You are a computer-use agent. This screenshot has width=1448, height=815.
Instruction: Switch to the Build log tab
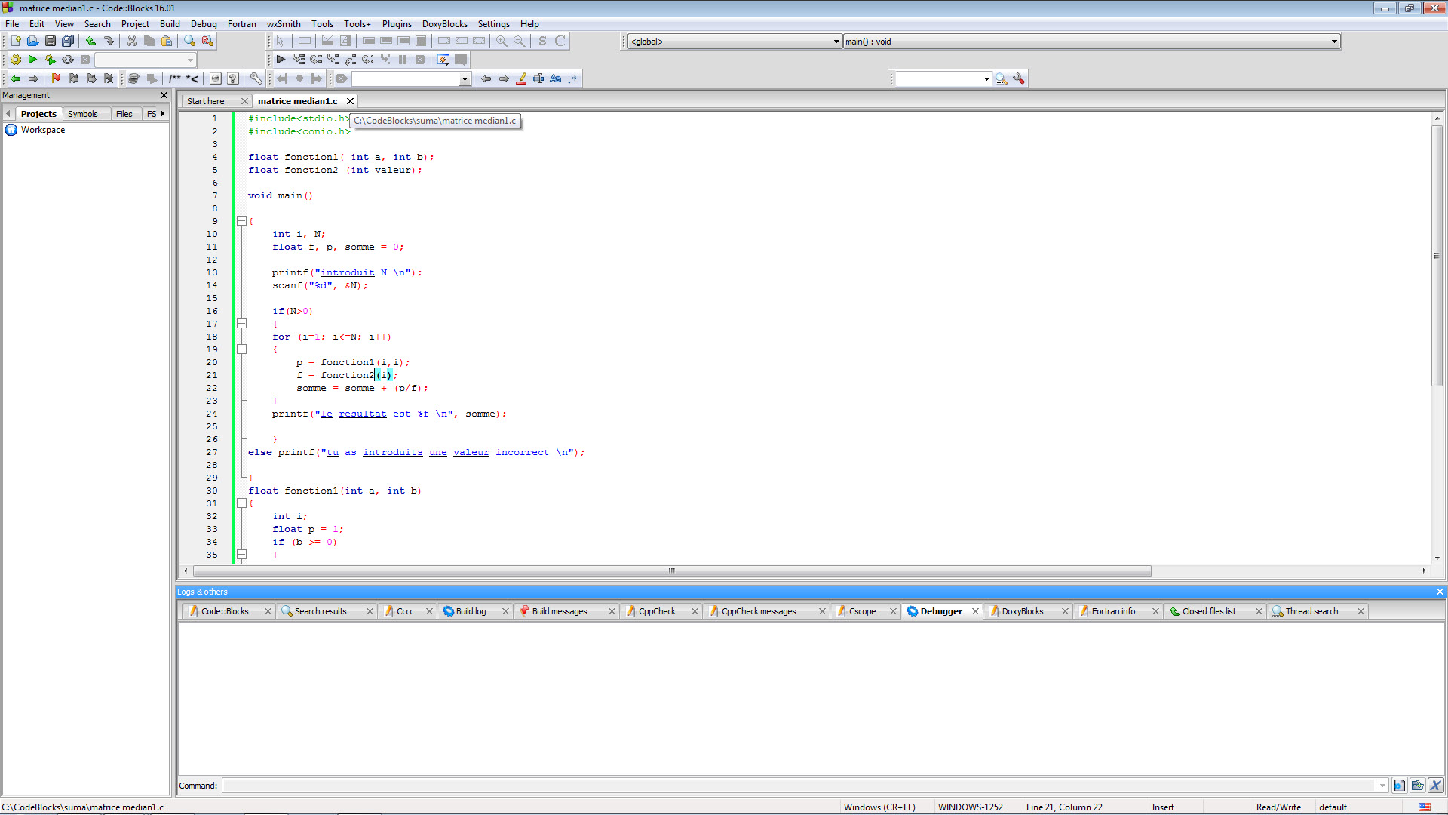pyautogui.click(x=470, y=611)
